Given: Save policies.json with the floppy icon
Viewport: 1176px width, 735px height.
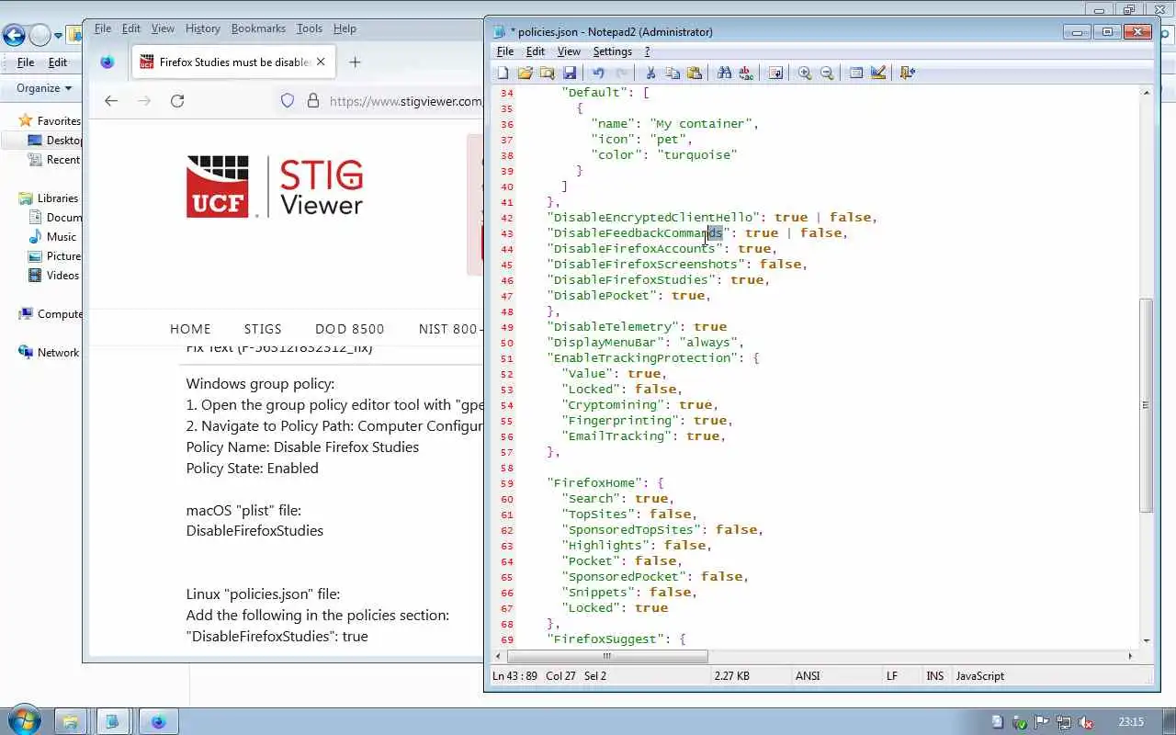Looking at the screenshot, I should (x=570, y=73).
